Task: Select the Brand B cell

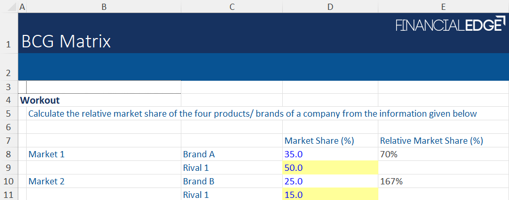Action: 232,181
